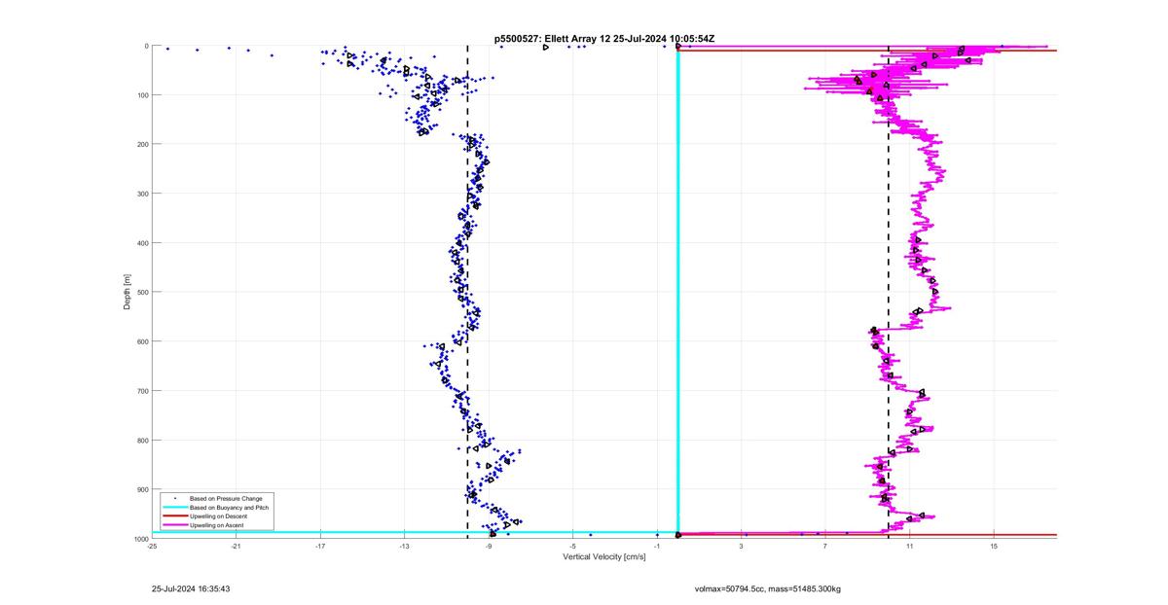Image resolution: width=1168 pixels, height=605 pixels.
Task: Click the x-axis tick label '-5'
Action: pyautogui.click(x=573, y=547)
